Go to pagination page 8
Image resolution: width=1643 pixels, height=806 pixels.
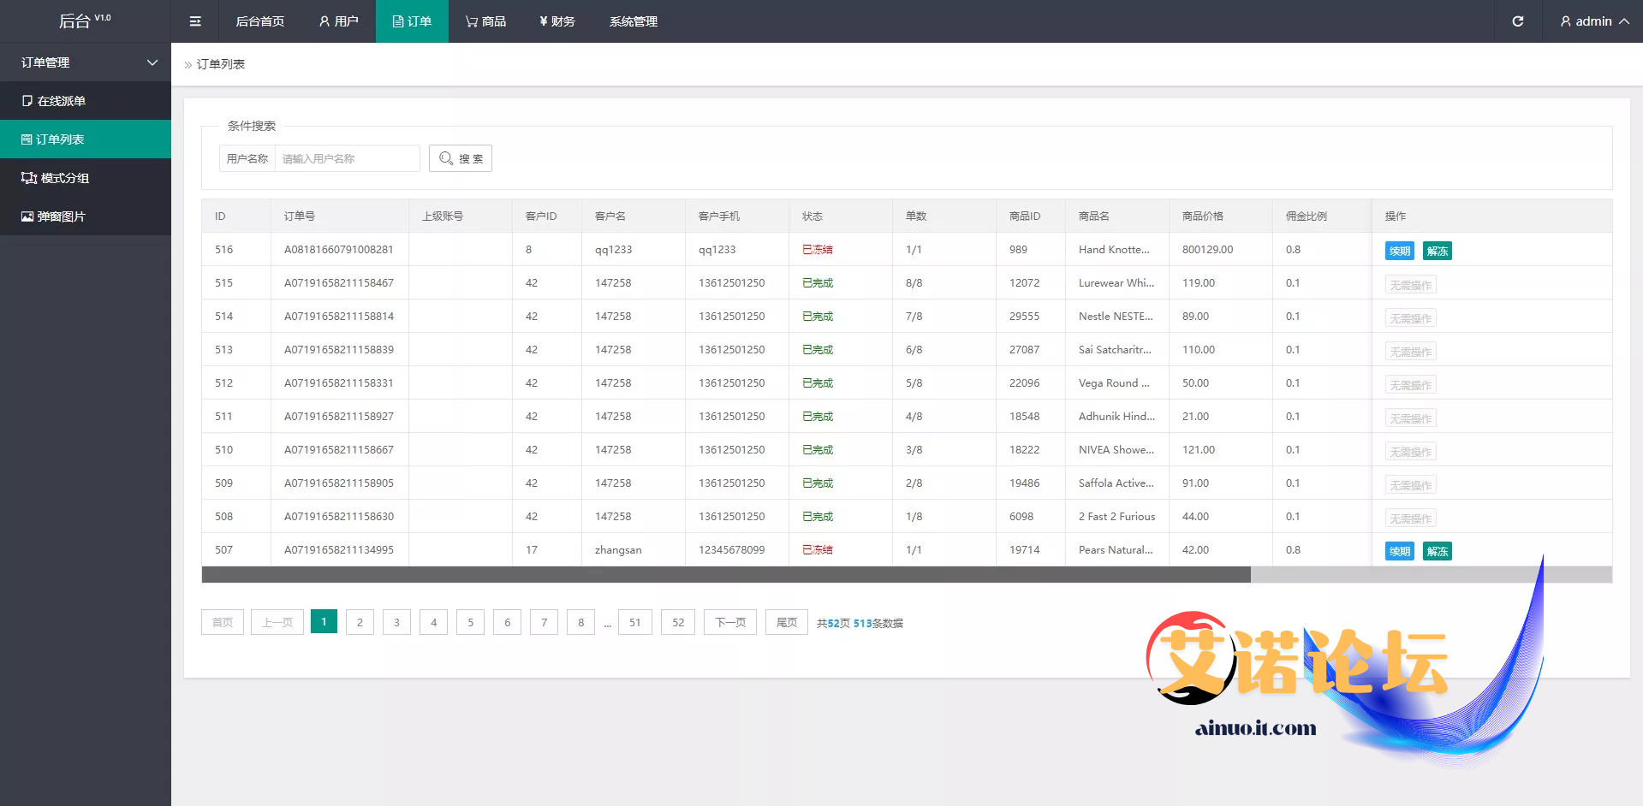point(580,622)
